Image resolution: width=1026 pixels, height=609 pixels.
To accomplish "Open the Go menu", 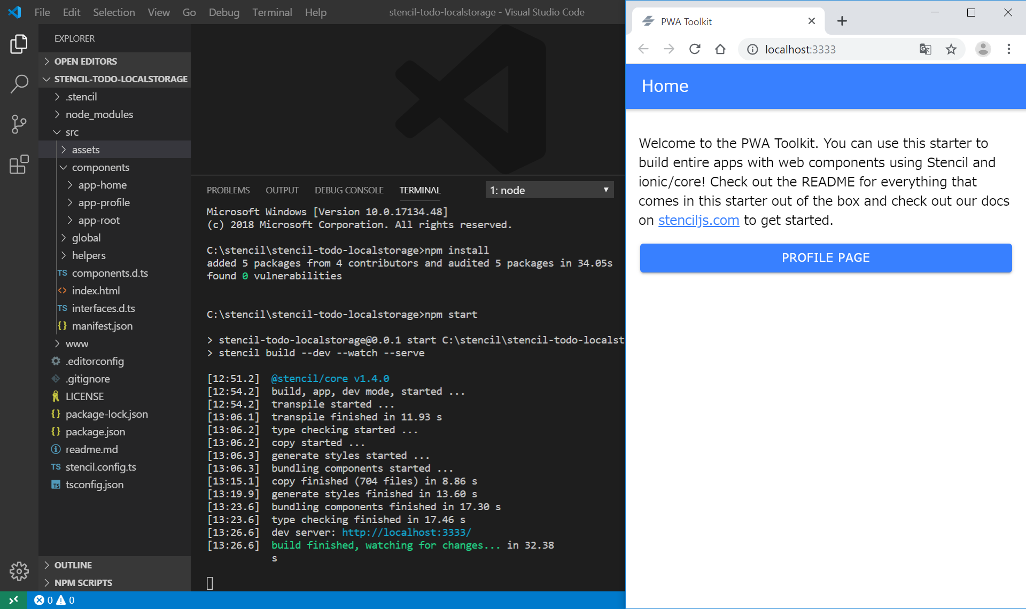I will tap(189, 12).
